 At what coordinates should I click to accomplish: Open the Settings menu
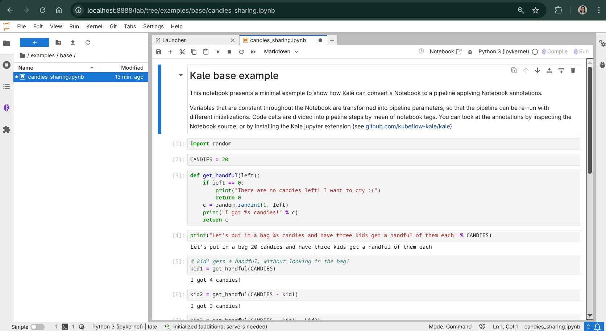pyautogui.click(x=153, y=26)
